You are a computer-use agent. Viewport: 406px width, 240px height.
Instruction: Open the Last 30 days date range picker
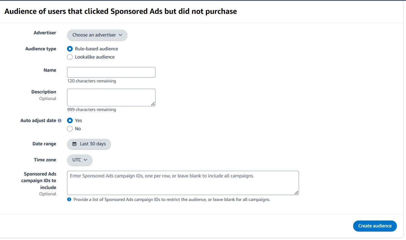point(89,144)
